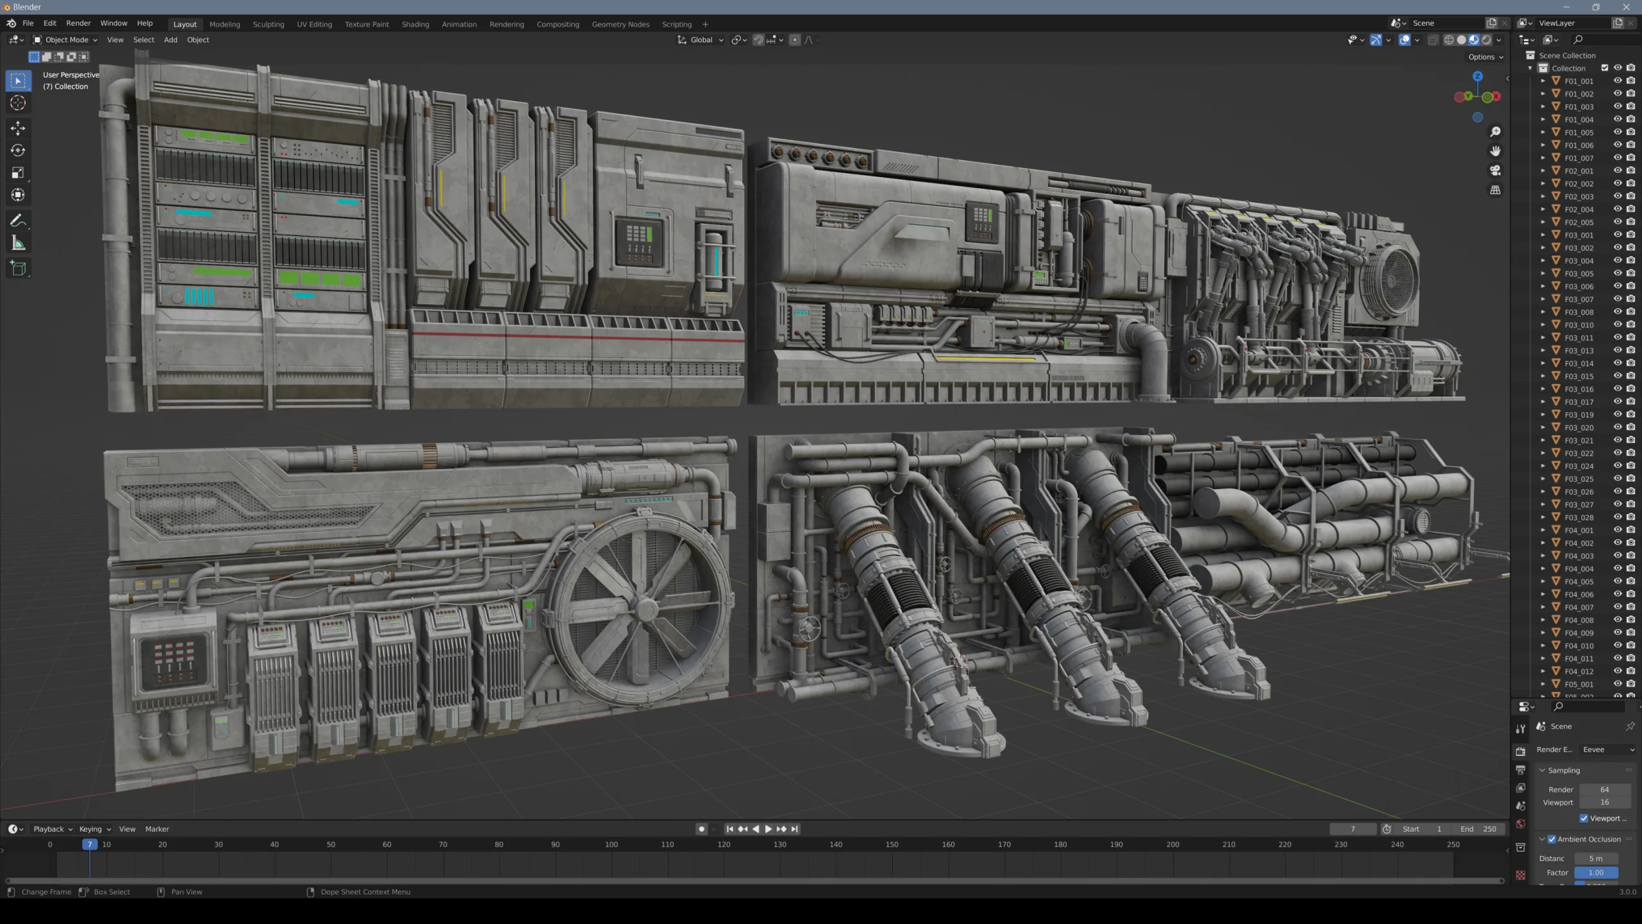Switch to the Geometry Nodes workspace tab
This screenshot has width=1642, height=924.
click(x=620, y=24)
